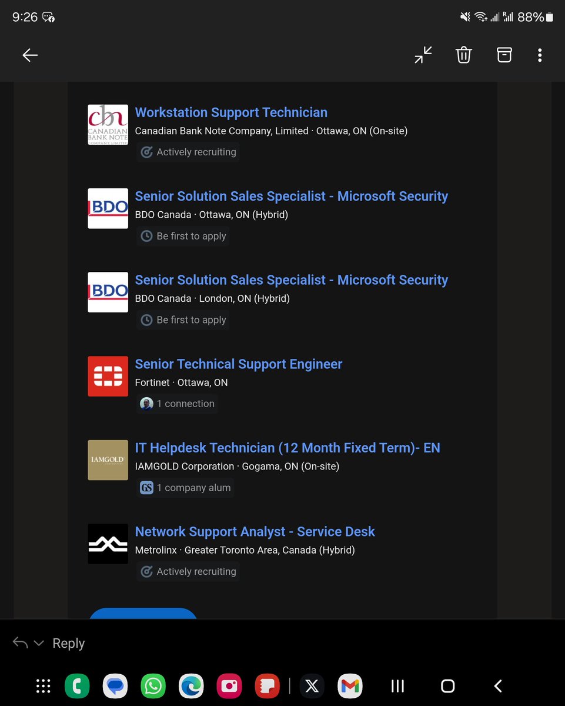Tap IAMGOLD Corporation · Gogama, ON text
Image resolution: width=565 pixels, height=706 pixels.
237,466
